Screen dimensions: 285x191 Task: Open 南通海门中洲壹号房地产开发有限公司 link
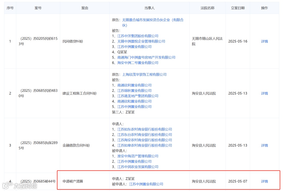point(146,57)
